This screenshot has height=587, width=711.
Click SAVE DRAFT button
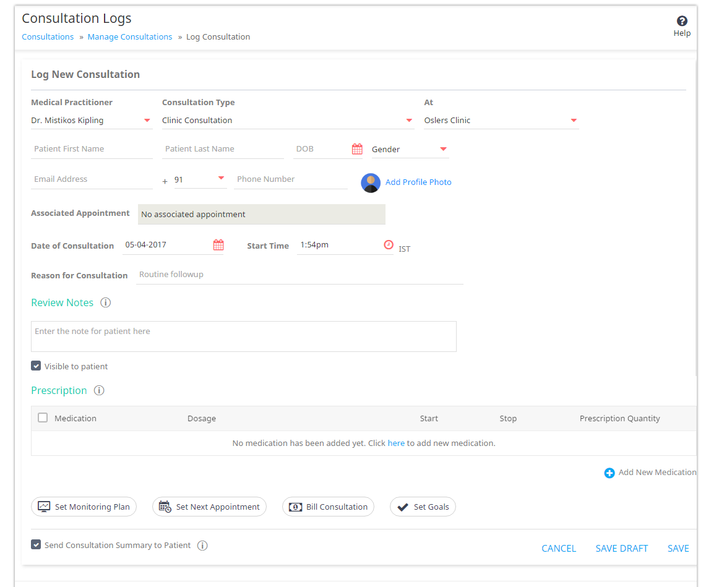tap(622, 549)
